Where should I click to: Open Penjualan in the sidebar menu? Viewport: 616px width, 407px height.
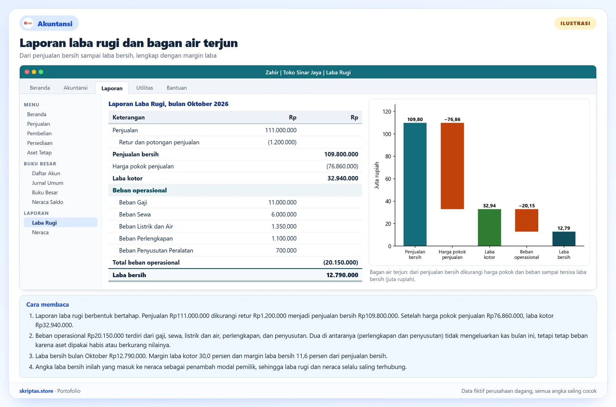[38, 124]
